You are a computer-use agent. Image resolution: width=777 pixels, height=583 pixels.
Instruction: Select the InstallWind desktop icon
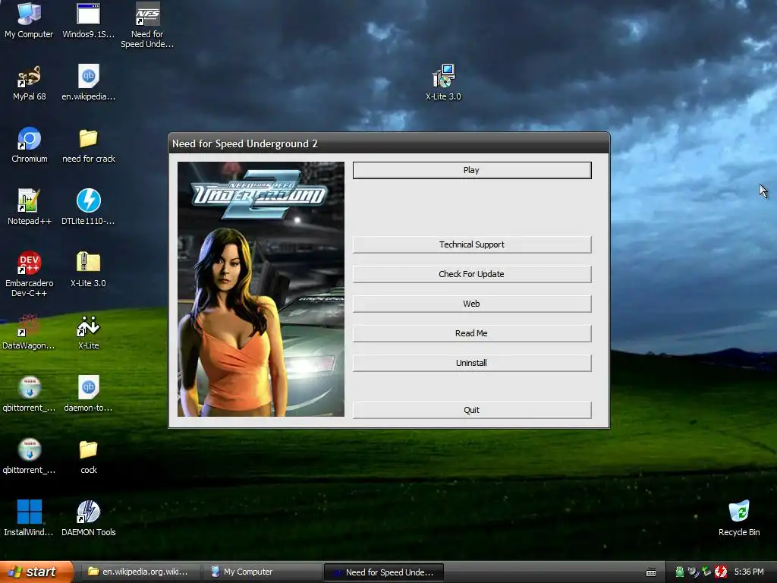click(x=29, y=518)
